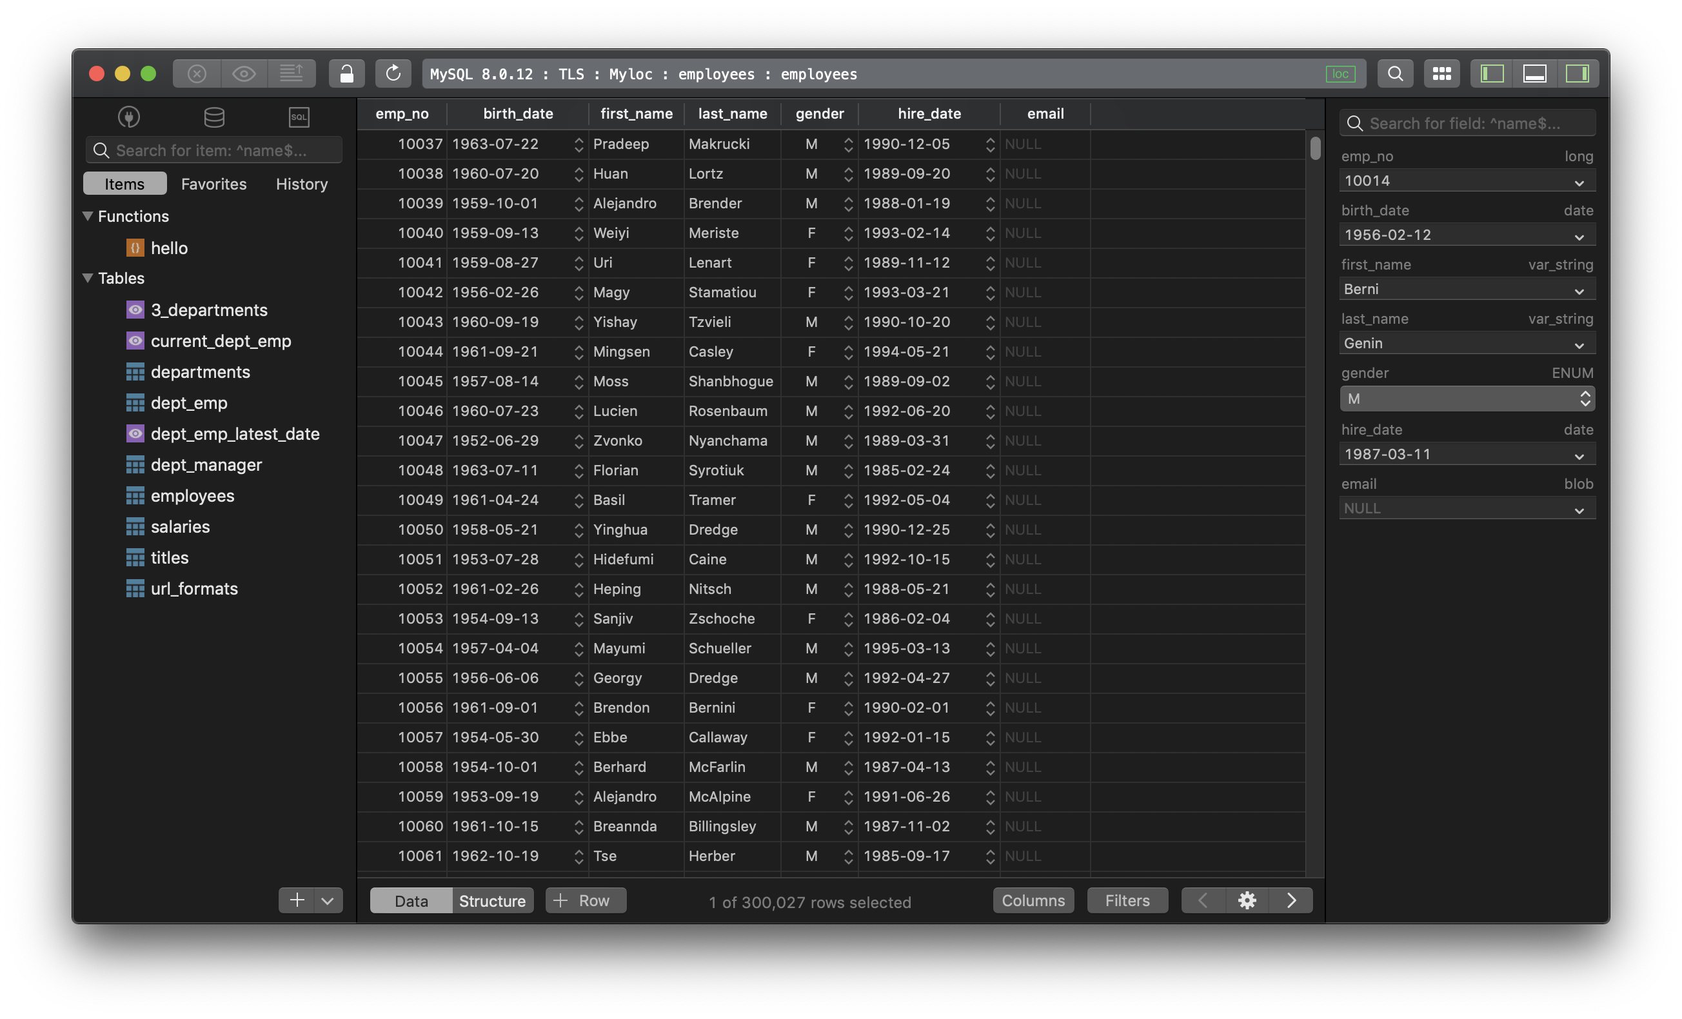
Task: Switch to the Structure tab
Action: [x=492, y=901]
